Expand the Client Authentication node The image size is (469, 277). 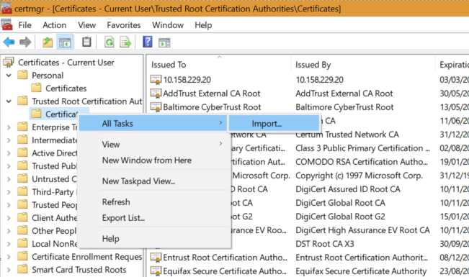pos(9,218)
